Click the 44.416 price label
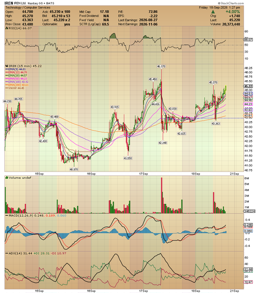The height and width of the screenshot is (293, 257). (x=156, y=104)
